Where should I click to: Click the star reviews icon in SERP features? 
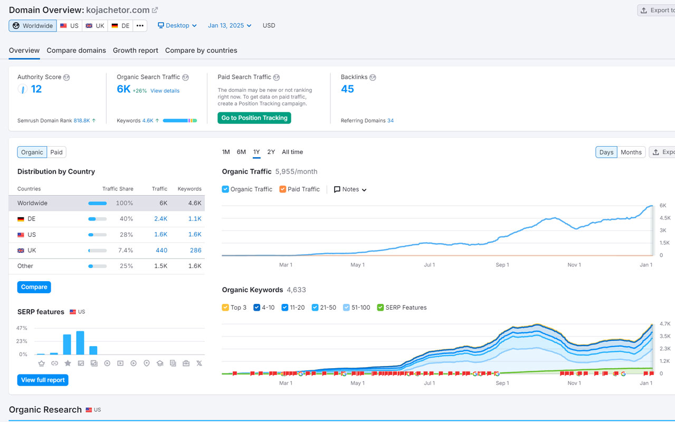click(x=68, y=363)
